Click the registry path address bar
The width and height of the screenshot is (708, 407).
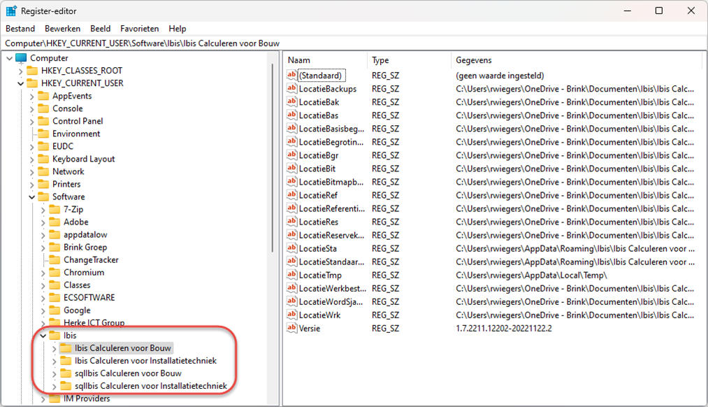[x=349, y=43]
